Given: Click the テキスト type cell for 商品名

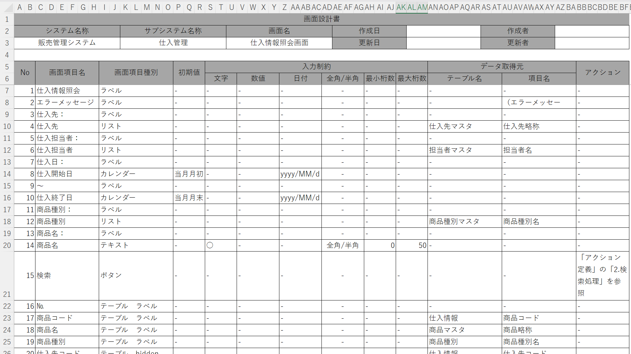Looking at the screenshot, I should 136,245.
